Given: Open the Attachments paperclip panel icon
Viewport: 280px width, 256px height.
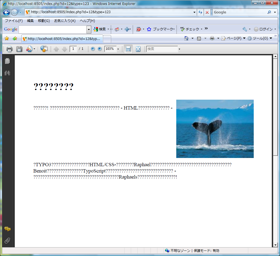Looking at the screenshot, I should point(7,241).
